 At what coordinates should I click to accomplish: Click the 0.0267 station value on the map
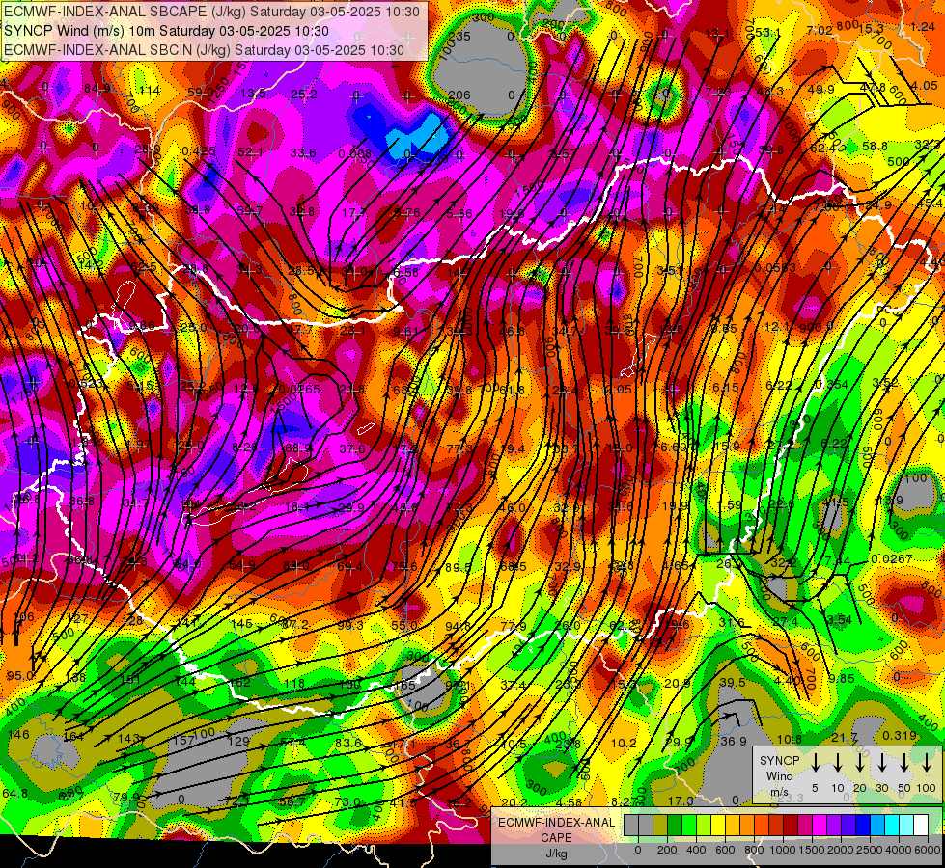[x=891, y=559]
